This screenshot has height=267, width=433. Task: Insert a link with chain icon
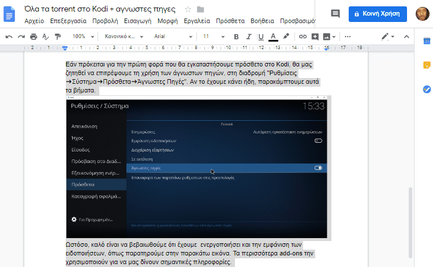[303, 36]
